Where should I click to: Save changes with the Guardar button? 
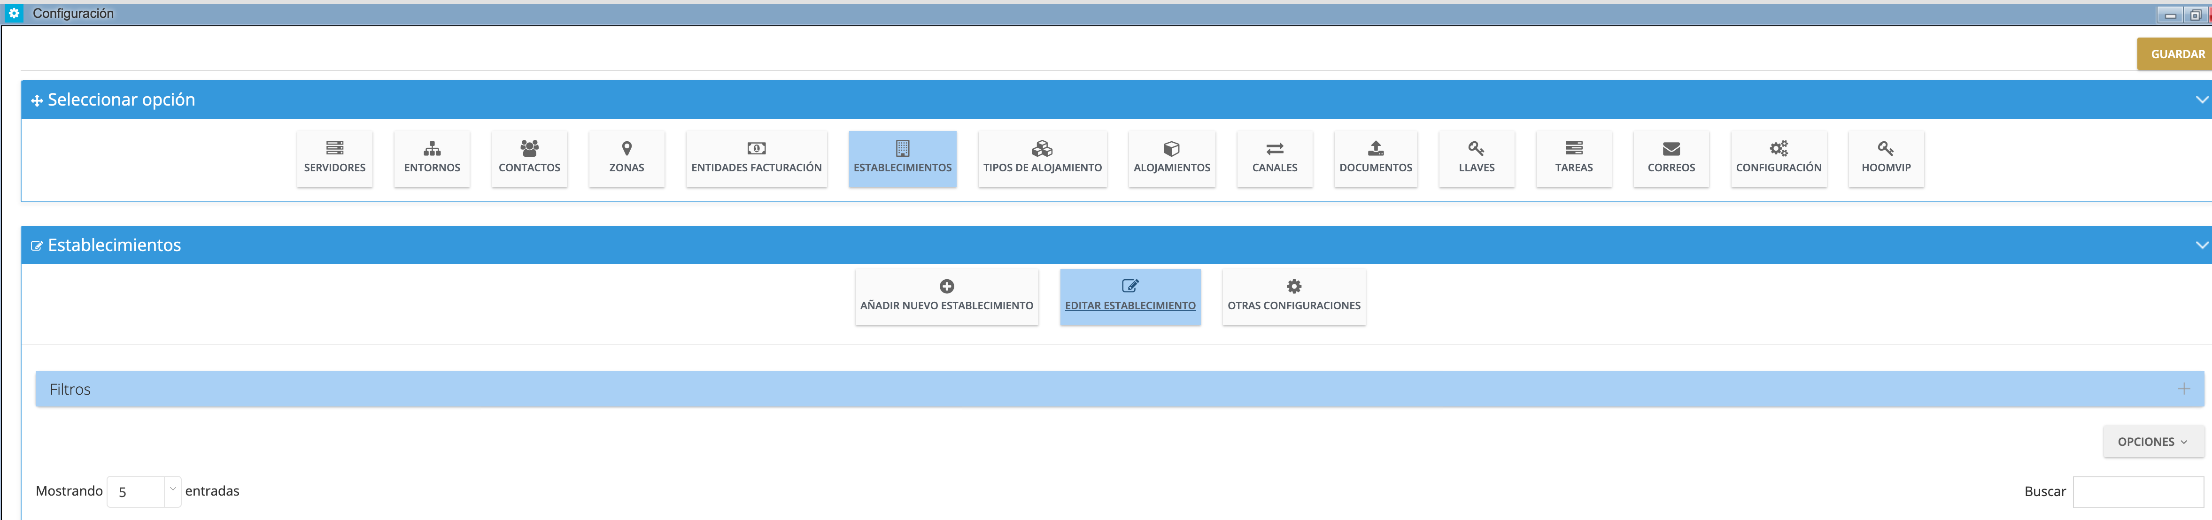click(2174, 54)
